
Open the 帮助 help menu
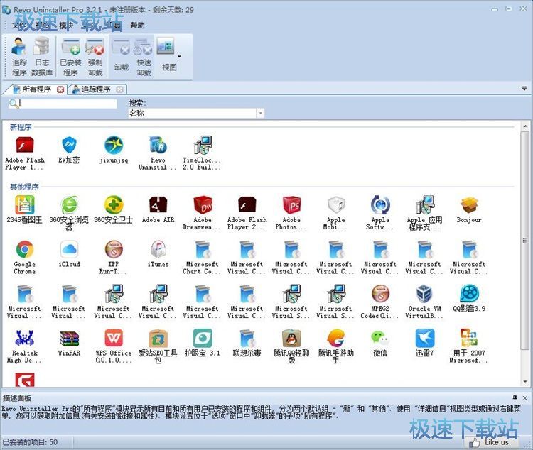coord(137,25)
